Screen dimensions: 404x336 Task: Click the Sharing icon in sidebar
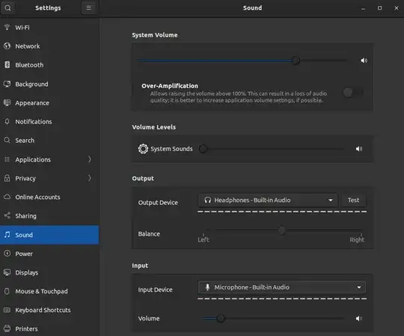pos(7,216)
